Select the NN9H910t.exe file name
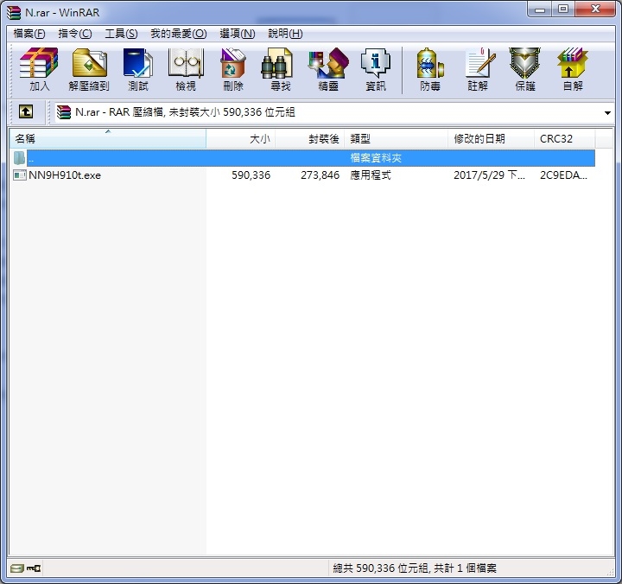Screen dimensions: 622x584 tap(65, 175)
